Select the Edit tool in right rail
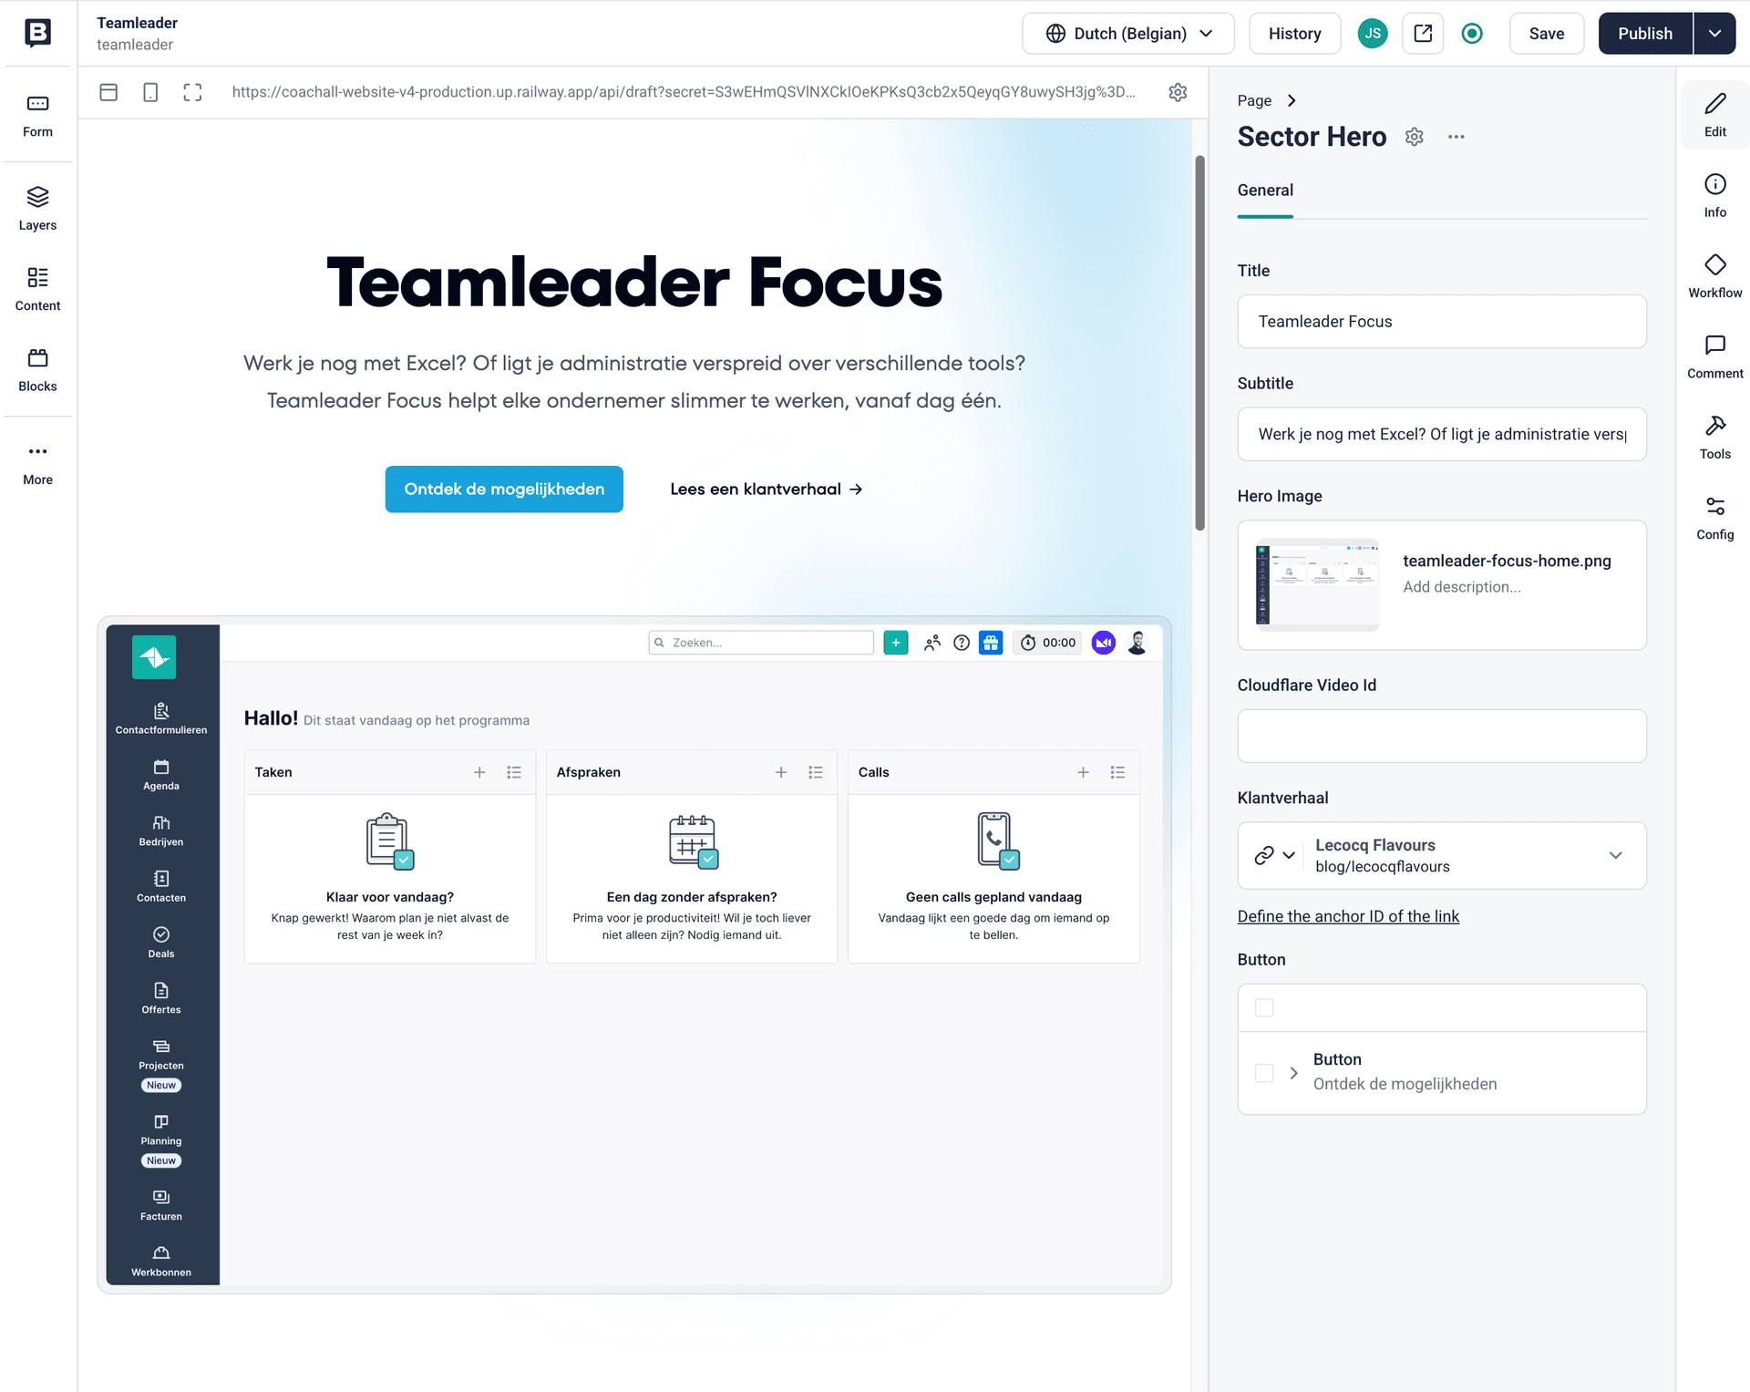Viewport: 1750px width, 1392px height. point(1715,115)
